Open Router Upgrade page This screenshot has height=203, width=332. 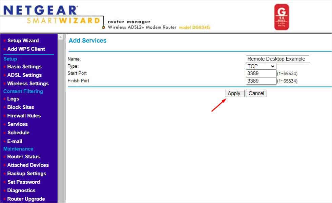tap(26, 199)
